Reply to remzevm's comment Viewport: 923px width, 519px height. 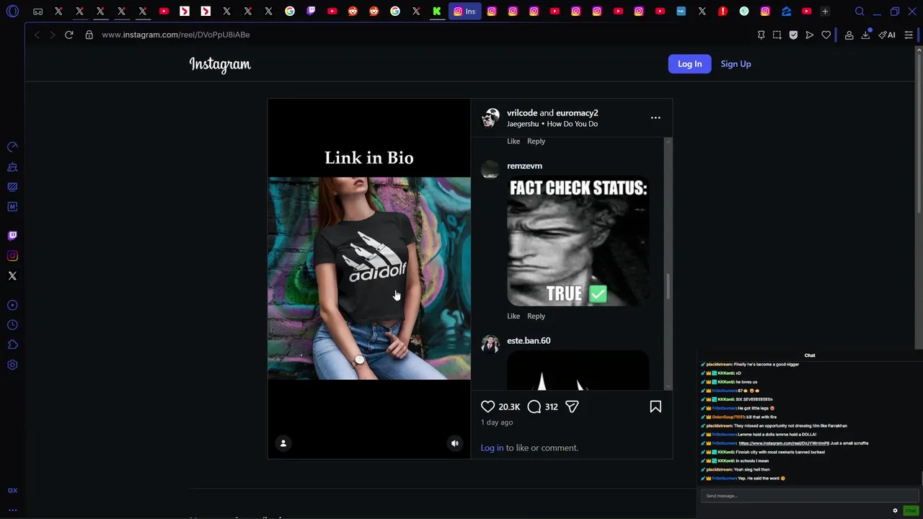[536, 316]
